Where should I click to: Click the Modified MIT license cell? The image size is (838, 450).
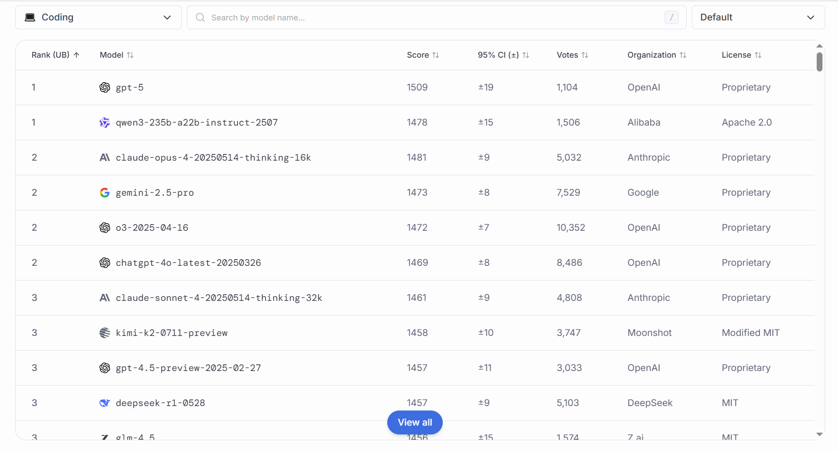click(751, 333)
